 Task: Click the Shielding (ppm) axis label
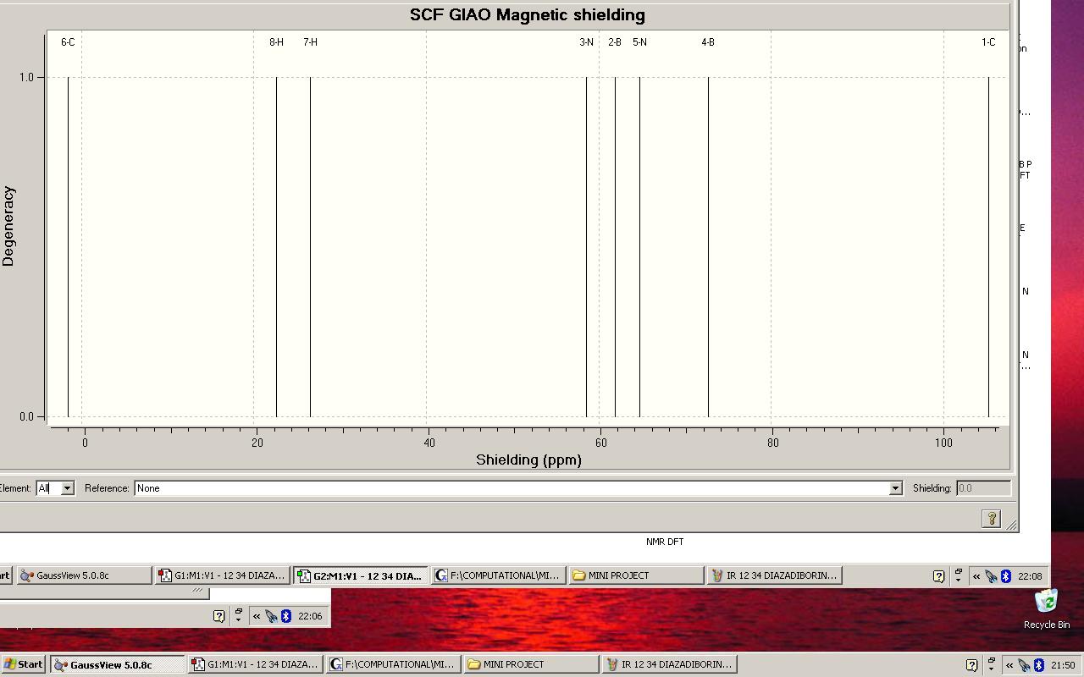528,460
